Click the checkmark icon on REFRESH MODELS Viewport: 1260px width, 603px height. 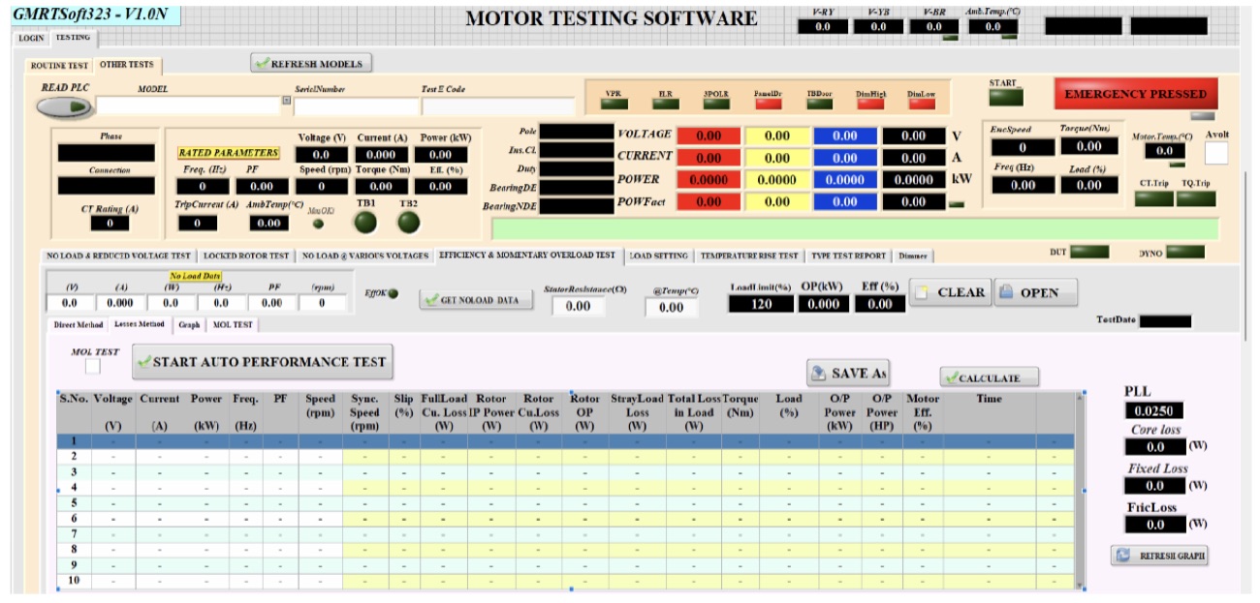point(262,64)
